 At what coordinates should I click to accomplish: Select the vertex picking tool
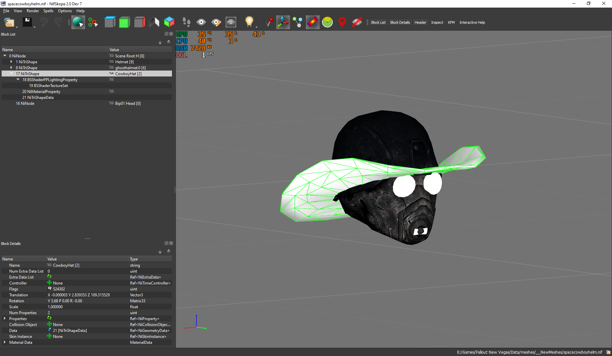click(93, 22)
